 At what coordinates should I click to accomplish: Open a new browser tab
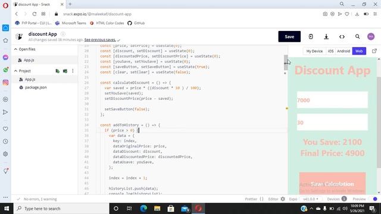click(70, 4)
